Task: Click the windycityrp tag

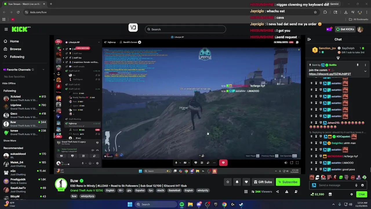Action: pyautogui.click(x=88, y=196)
